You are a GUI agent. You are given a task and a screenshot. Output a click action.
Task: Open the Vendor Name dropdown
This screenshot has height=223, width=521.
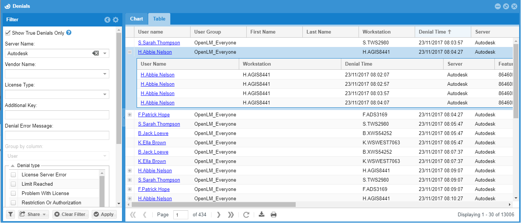tap(105, 74)
